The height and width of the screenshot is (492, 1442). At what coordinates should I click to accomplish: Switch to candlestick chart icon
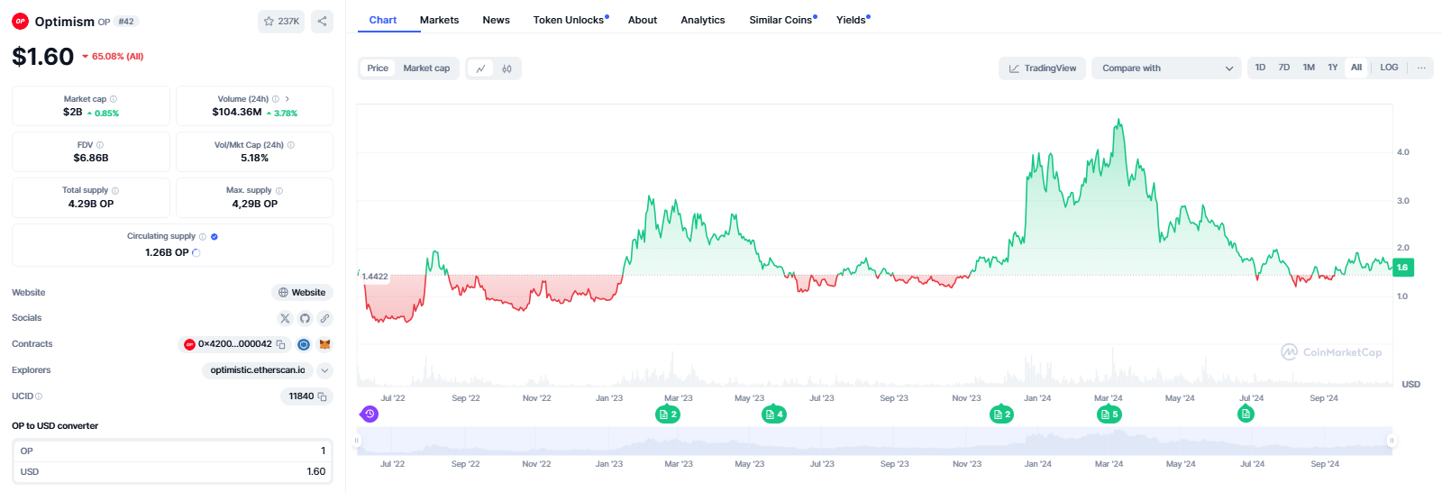[507, 68]
